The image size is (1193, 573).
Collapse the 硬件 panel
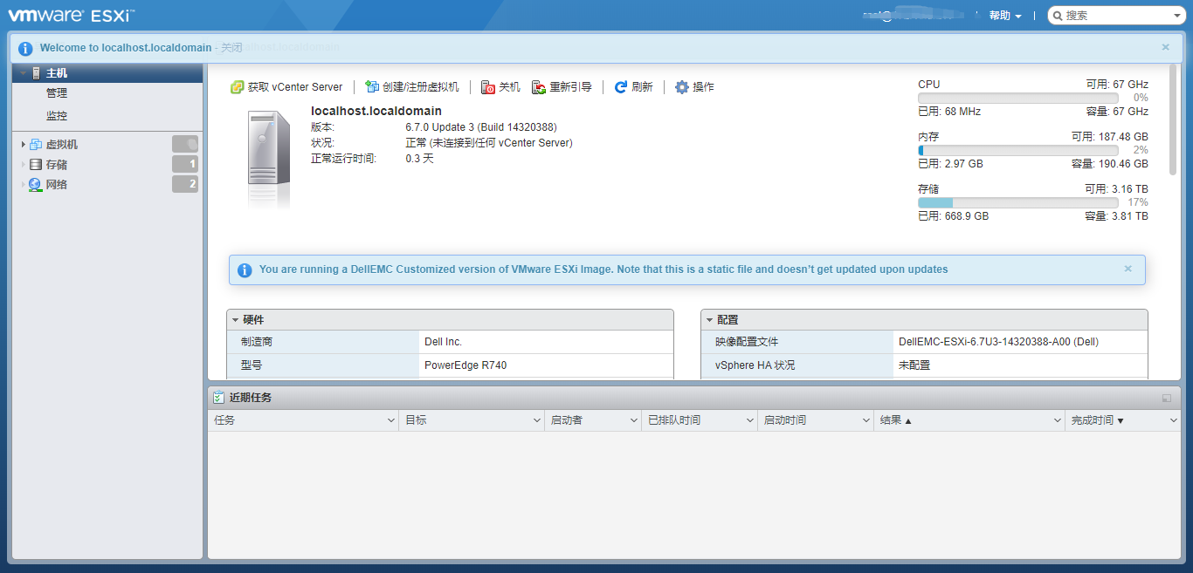point(236,319)
